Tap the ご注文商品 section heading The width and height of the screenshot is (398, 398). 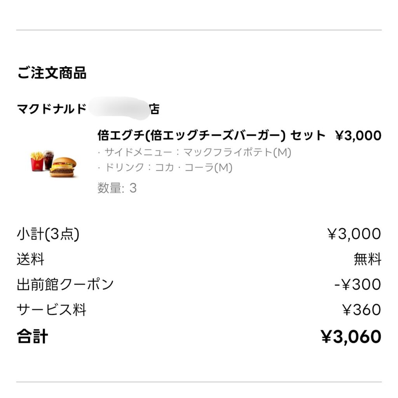[x=52, y=73]
